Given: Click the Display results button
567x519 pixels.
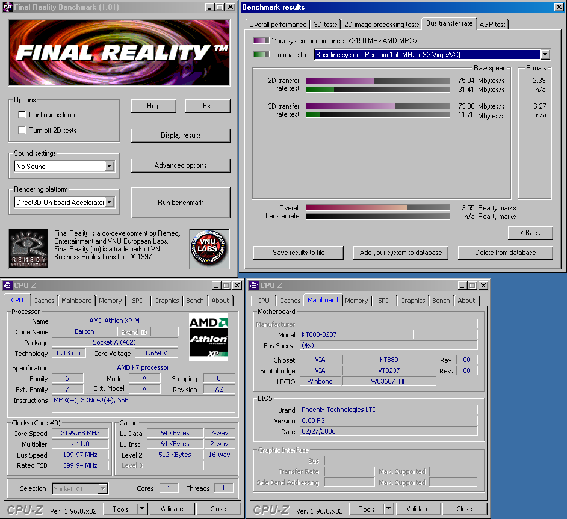Looking at the screenshot, I should tap(181, 135).
